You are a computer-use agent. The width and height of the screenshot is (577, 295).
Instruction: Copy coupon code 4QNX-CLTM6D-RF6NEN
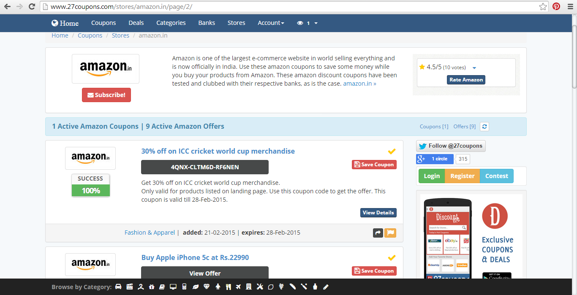coord(205,167)
